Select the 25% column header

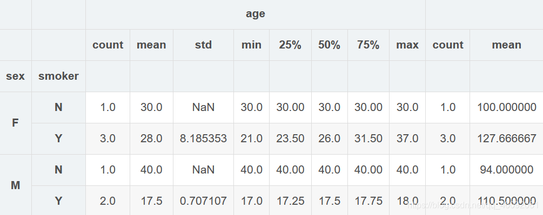(290, 45)
